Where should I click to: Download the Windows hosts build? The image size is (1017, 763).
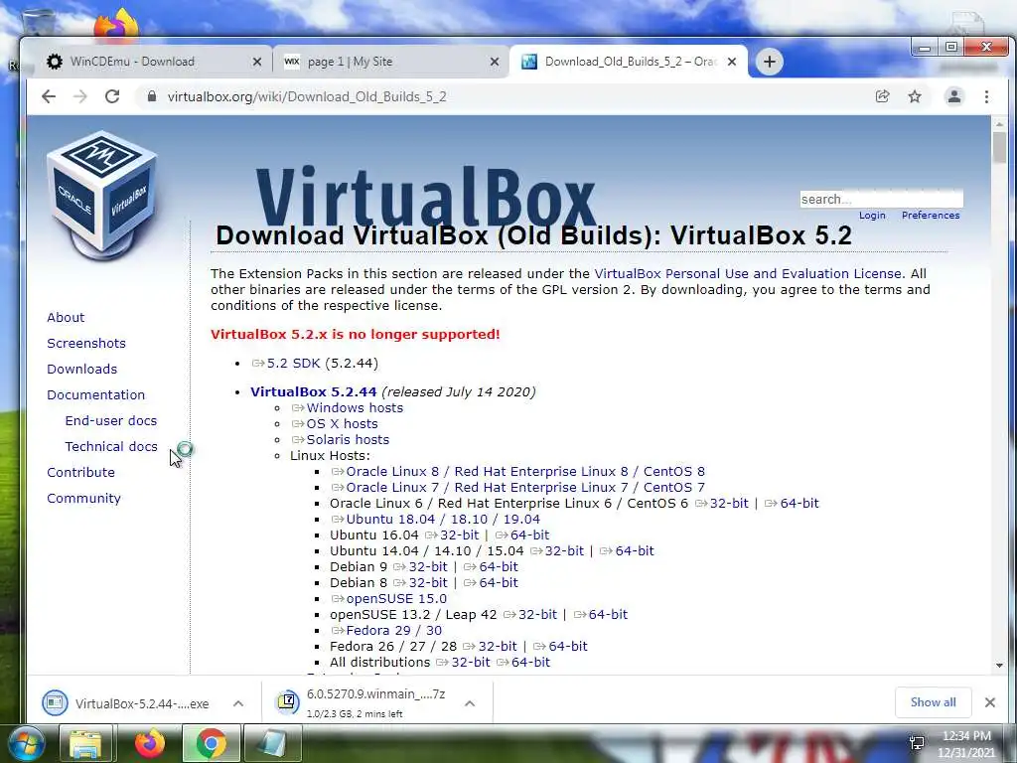pos(355,408)
